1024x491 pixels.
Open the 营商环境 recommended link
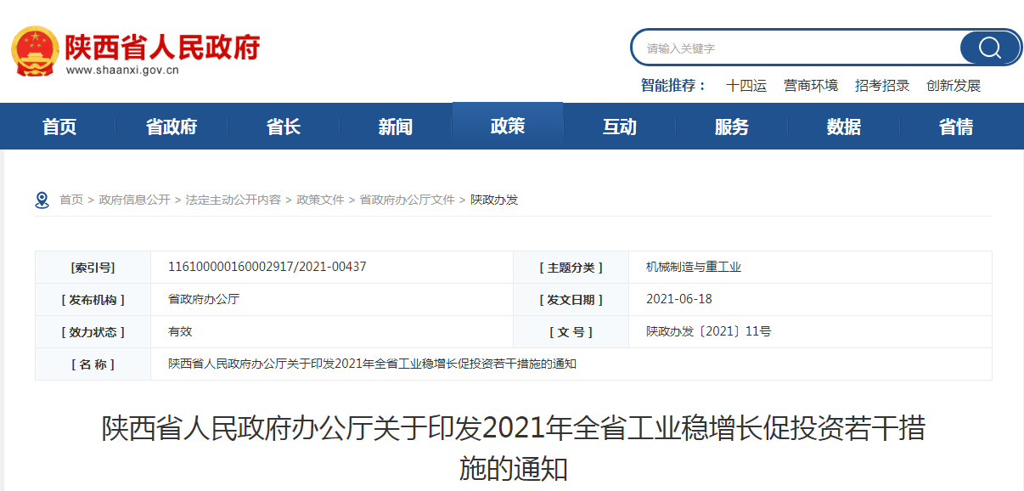tap(811, 86)
